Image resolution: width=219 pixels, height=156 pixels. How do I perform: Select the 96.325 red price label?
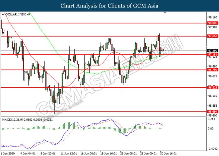coord(212,87)
